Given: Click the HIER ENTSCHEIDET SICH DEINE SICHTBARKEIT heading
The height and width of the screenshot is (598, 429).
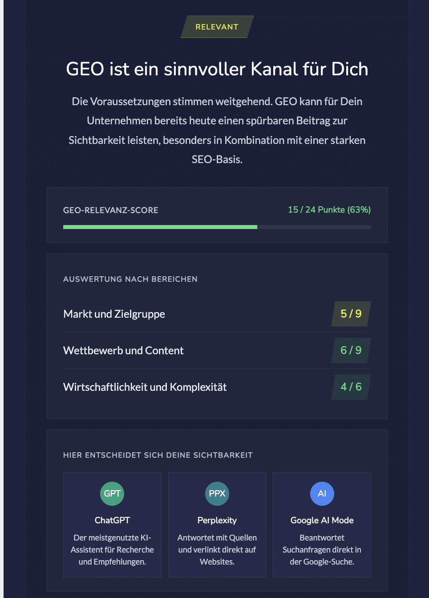Looking at the screenshot, I should (158, 455).
